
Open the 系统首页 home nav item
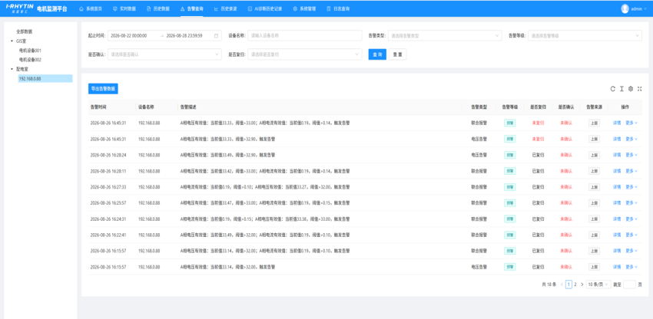point(91,8)
